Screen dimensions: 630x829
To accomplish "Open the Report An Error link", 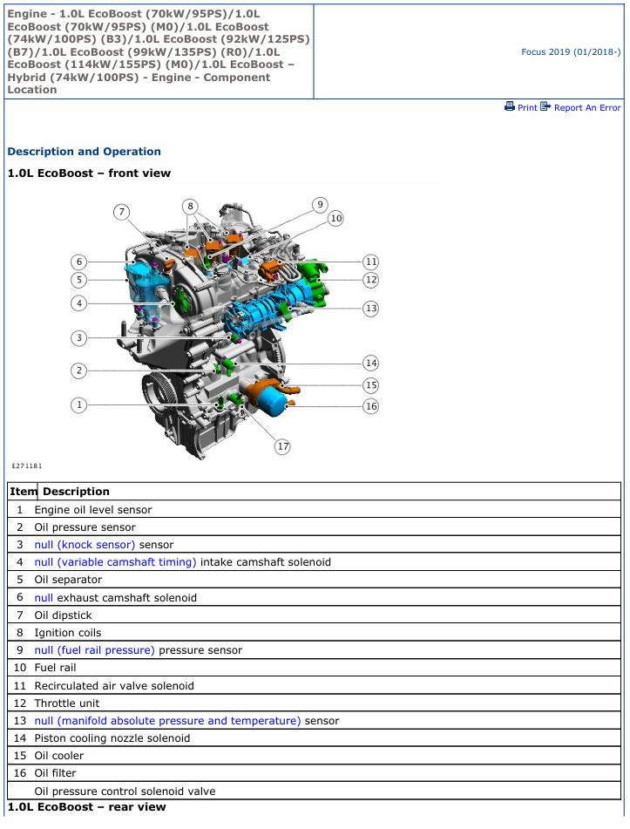I will point(587,107).
